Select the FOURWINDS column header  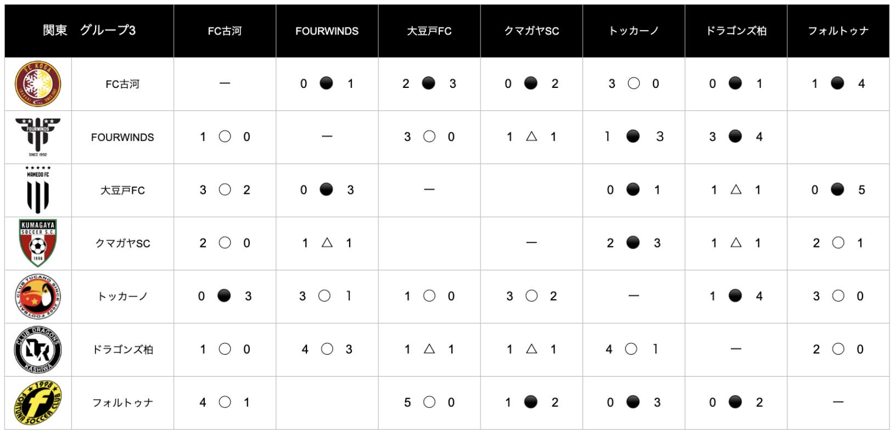coord(327,31)
